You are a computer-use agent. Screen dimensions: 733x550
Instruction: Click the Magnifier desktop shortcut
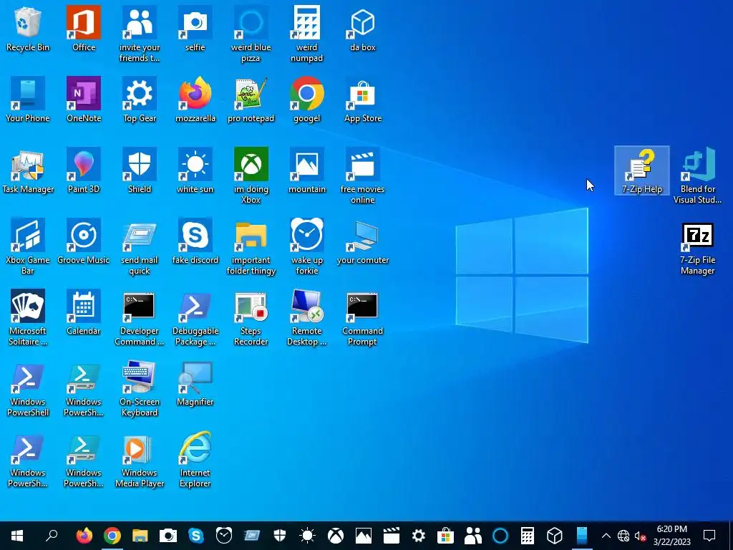(x=195, y=384)
